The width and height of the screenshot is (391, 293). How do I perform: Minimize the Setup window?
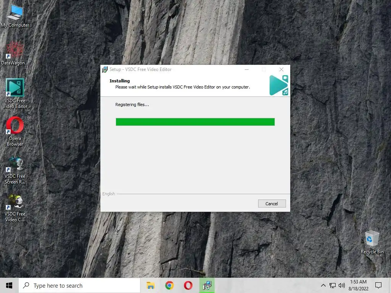[247, 69]
